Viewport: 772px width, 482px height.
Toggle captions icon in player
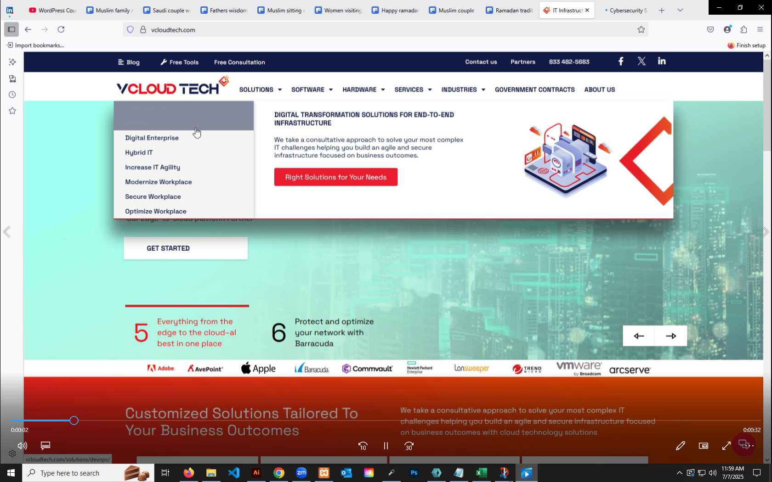point(45,445)
